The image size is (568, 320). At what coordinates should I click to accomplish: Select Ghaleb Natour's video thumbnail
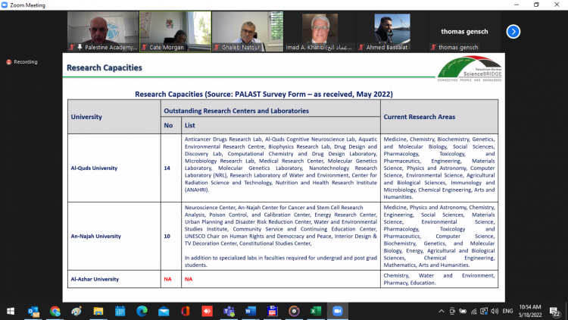248,31
